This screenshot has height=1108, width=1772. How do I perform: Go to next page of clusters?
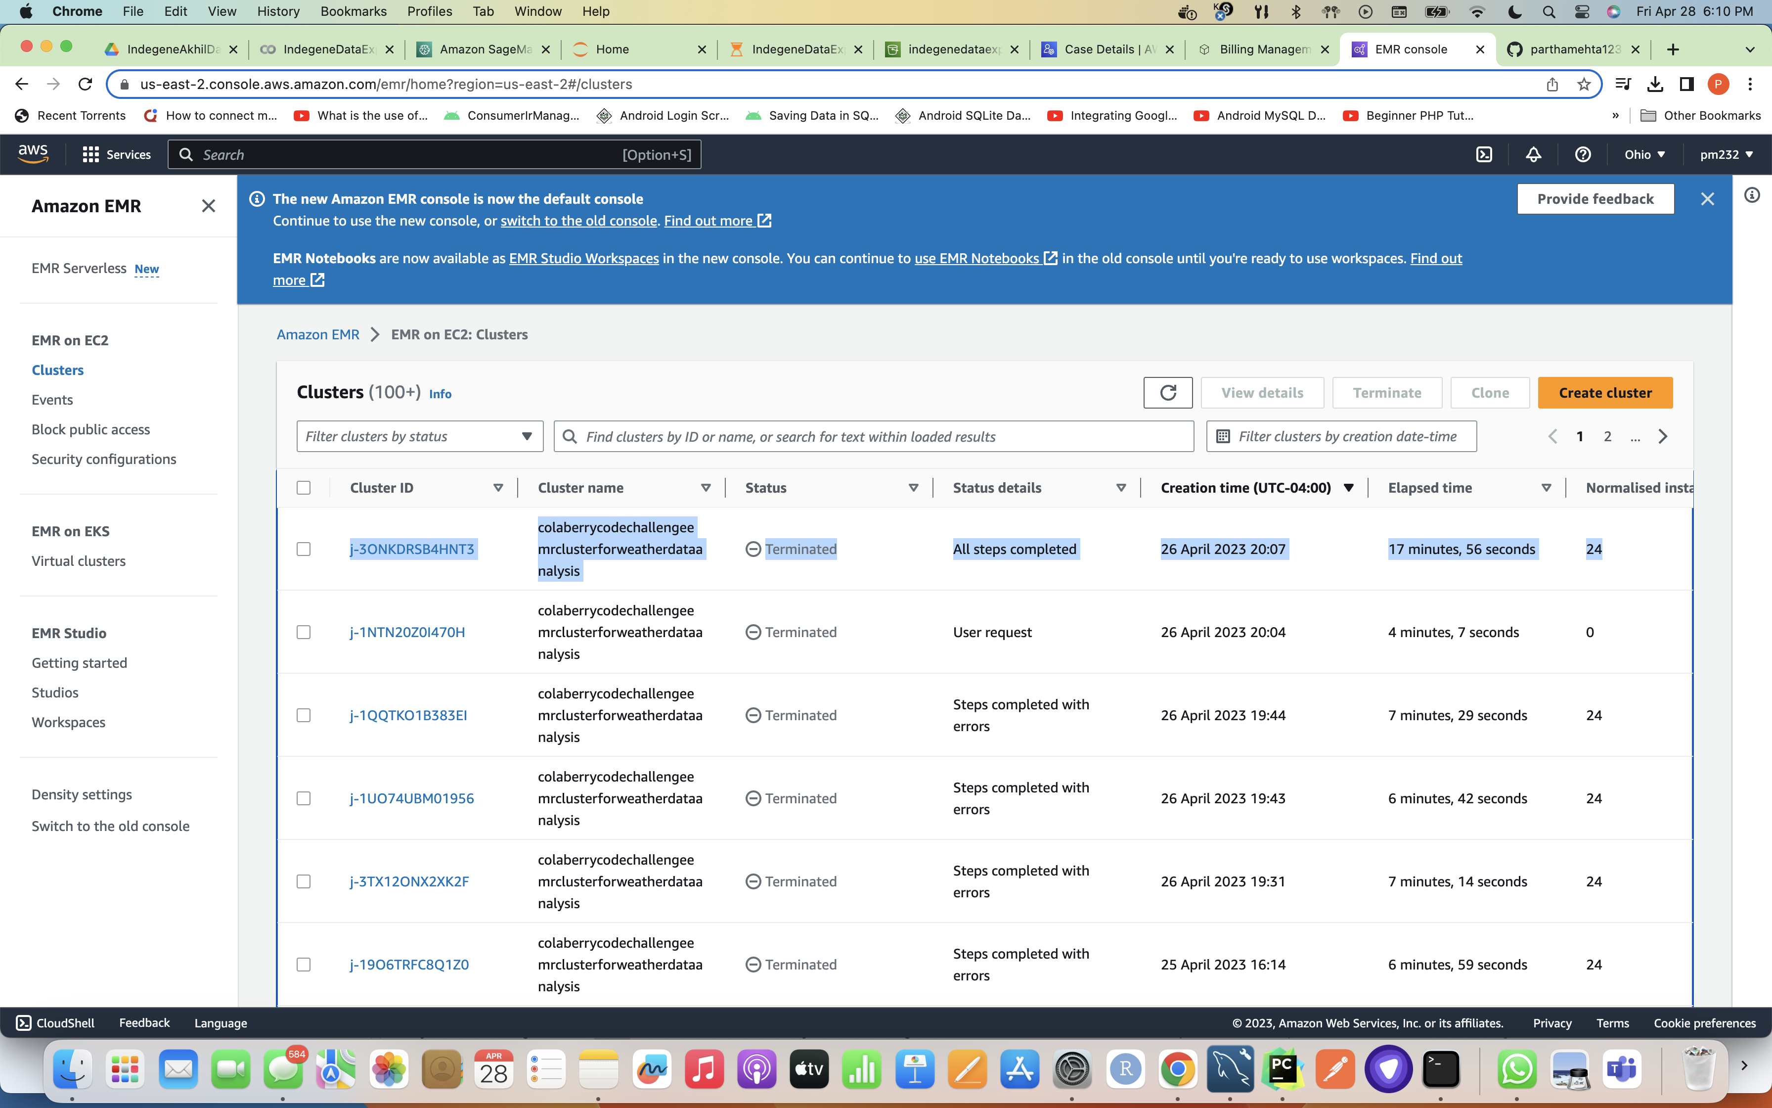1663,437
